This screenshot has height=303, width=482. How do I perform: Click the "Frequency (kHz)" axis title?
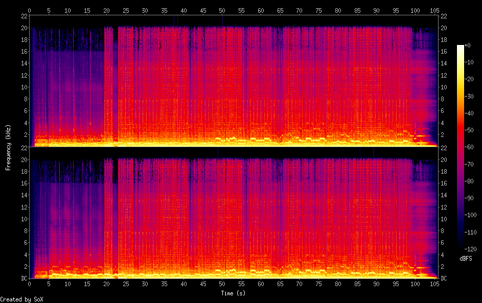click(x=8, y=148)
